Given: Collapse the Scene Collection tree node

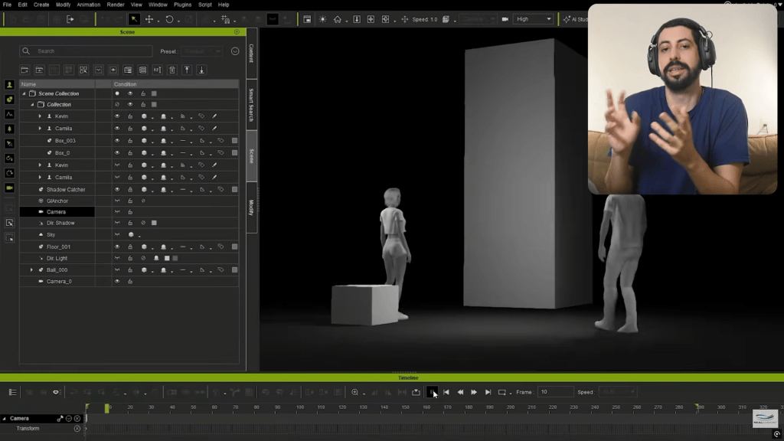Looking at the screenshot, I should [24, 93].
